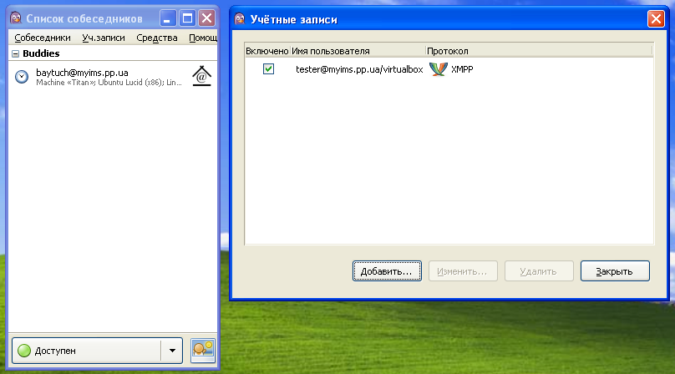
Task: Click the XMPP protocol icon
Action: coord(439,68)
